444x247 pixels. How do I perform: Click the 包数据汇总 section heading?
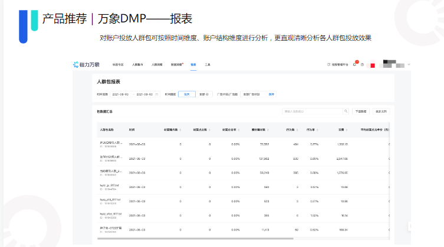104,111
